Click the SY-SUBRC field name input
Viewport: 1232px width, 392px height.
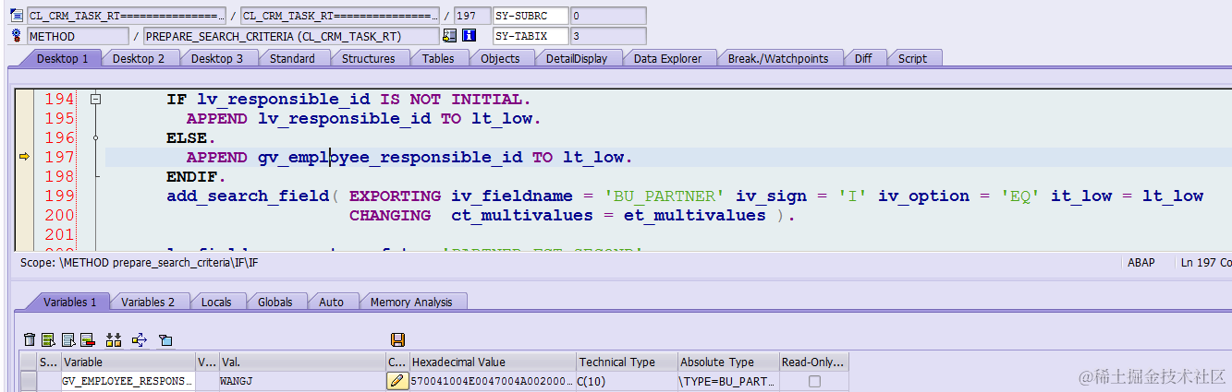point(531,16)
